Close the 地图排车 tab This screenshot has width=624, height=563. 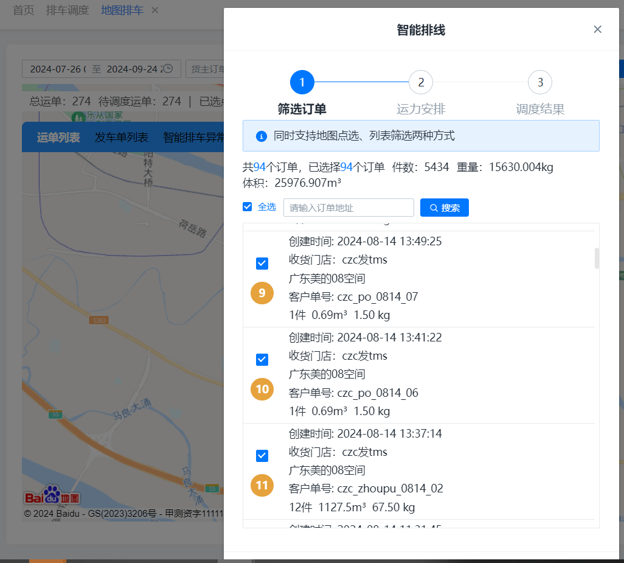tap(154, 10)
